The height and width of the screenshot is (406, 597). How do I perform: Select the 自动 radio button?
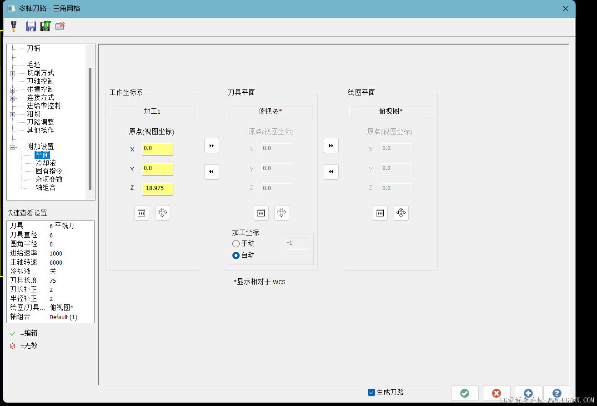236,256
